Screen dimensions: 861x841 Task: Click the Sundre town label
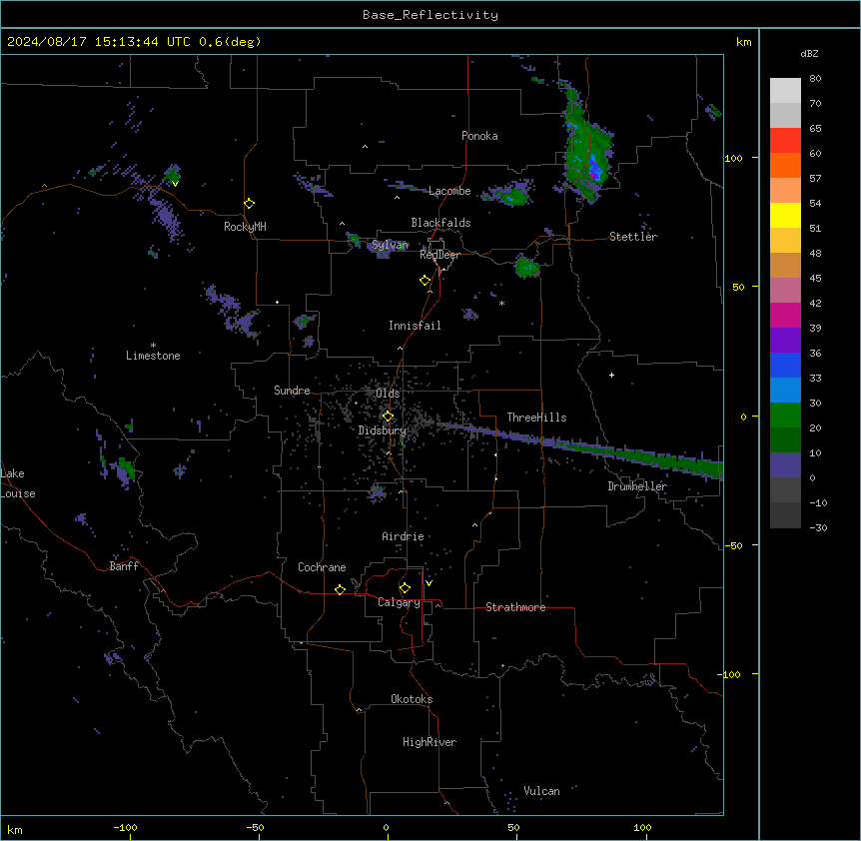(x=292, y=391)
